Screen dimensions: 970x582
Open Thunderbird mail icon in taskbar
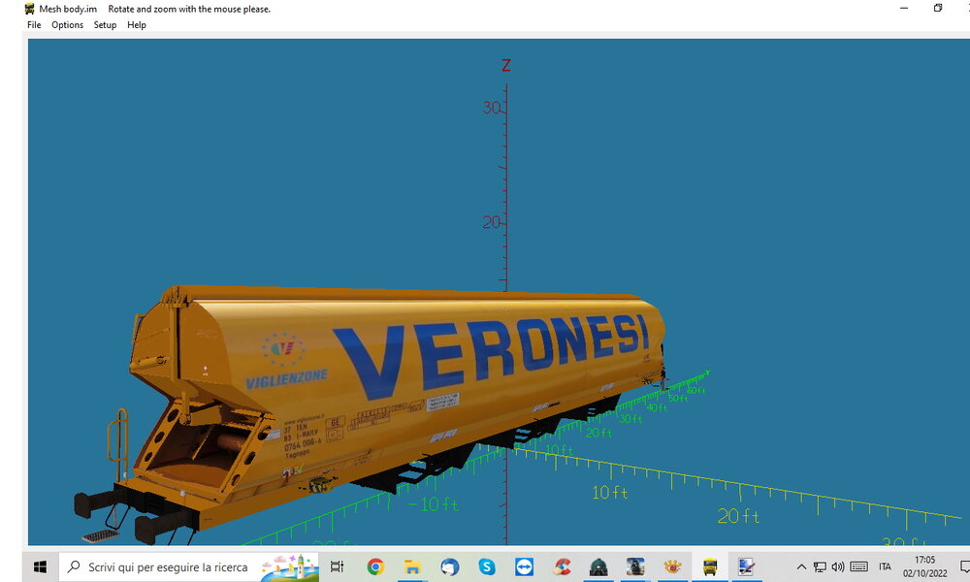tap(450, 566)
